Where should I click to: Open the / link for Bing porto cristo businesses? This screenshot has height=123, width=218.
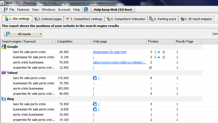coord(94,114)
